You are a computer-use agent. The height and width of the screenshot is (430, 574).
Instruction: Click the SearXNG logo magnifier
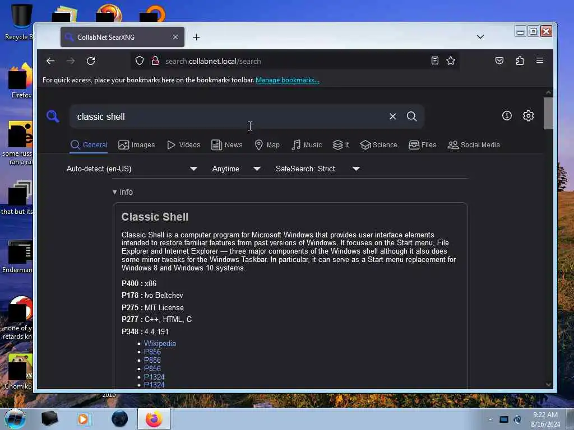tap(53, 116)
